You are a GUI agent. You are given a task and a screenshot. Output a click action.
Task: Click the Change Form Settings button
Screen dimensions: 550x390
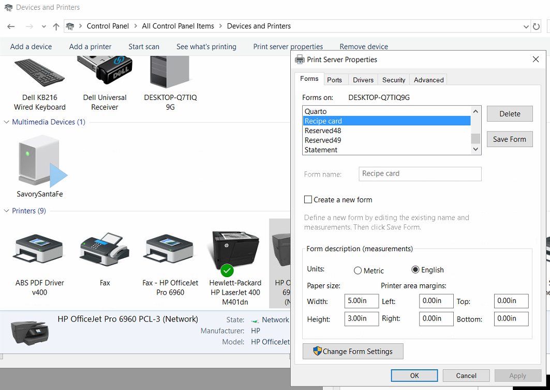[x=353, y=351]
